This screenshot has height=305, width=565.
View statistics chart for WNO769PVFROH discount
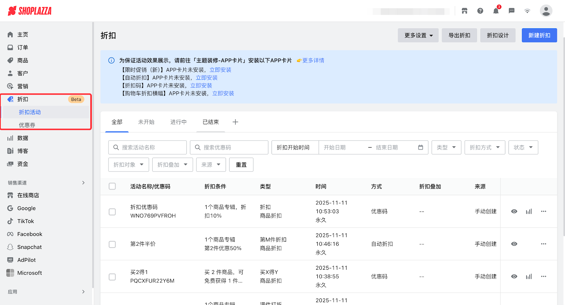point(529,211)
